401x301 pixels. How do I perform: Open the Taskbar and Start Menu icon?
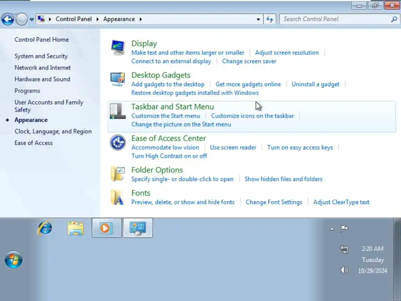click(117, 111)
